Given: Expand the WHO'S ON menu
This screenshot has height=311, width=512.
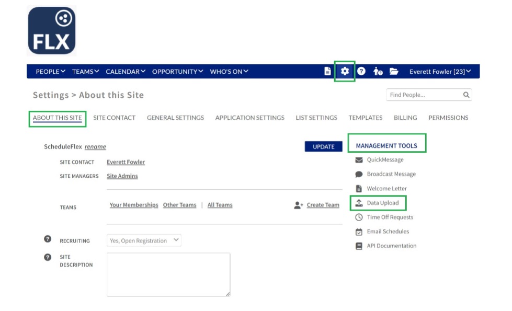Looking at the screenshot, I should pyautogui.click(x=229, y=72).
